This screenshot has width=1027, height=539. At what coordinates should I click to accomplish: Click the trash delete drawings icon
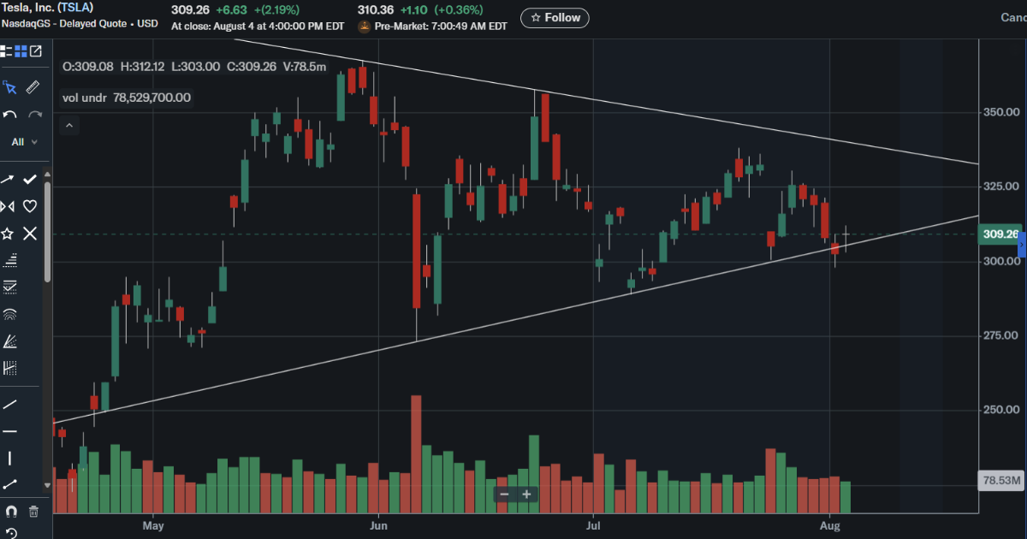(x=33, y=512)
